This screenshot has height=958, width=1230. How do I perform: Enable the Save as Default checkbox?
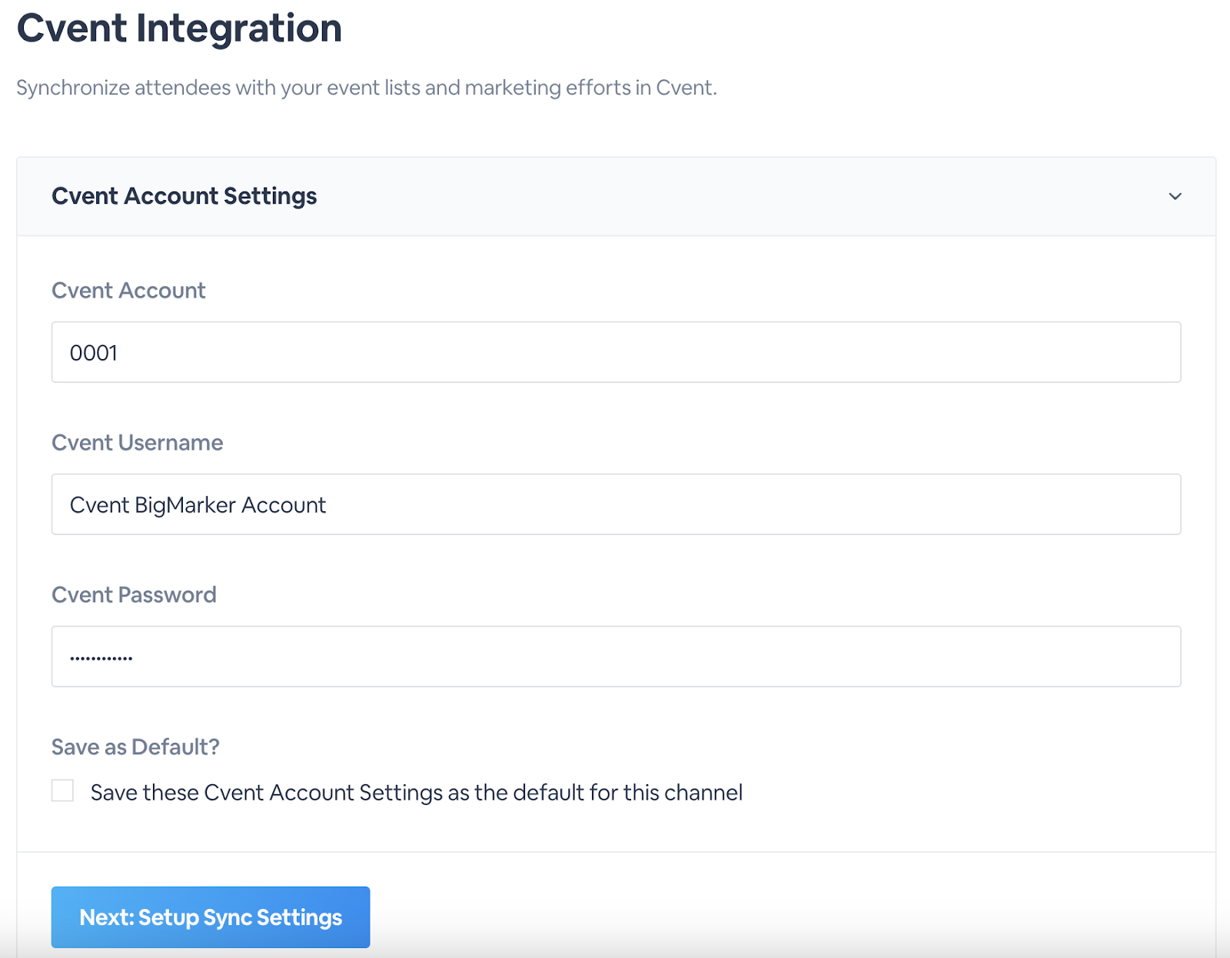[x=63, y=791]
